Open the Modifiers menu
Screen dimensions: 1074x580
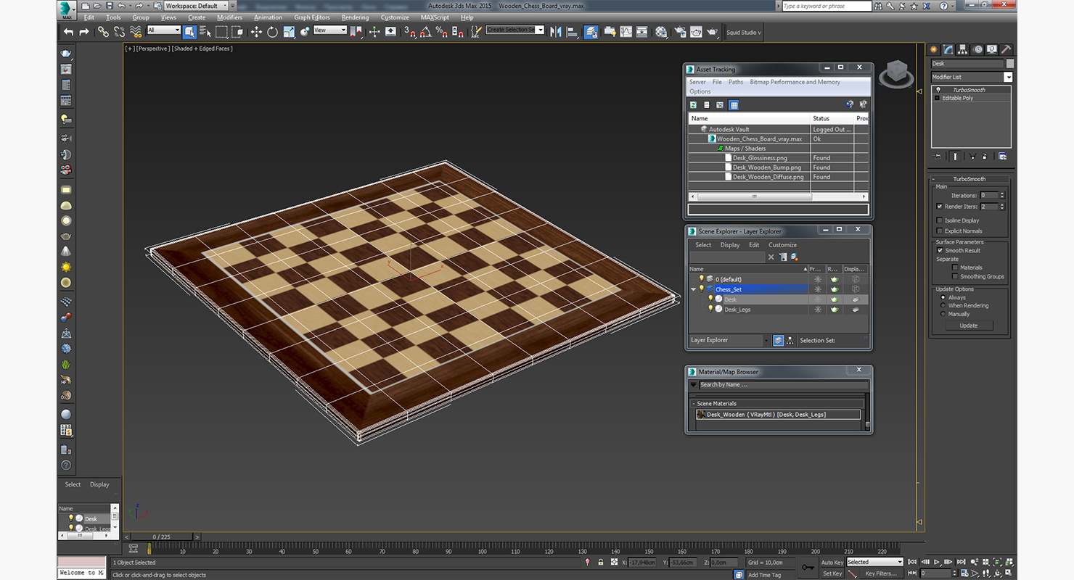pyautogui.click(x=229, y=17)
